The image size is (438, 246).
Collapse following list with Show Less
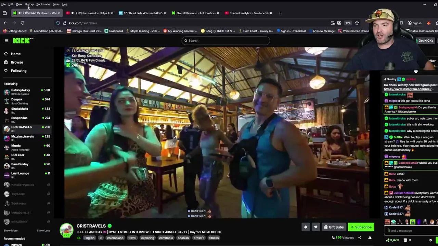pos(43,231)
